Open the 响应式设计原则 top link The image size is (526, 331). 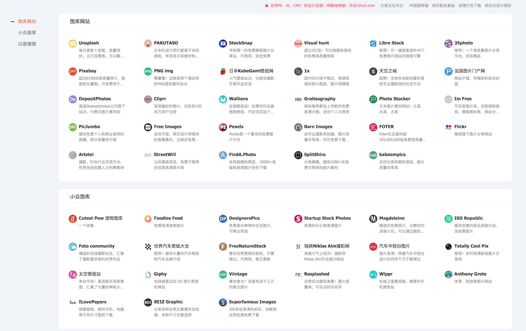[x=498, y=6]
